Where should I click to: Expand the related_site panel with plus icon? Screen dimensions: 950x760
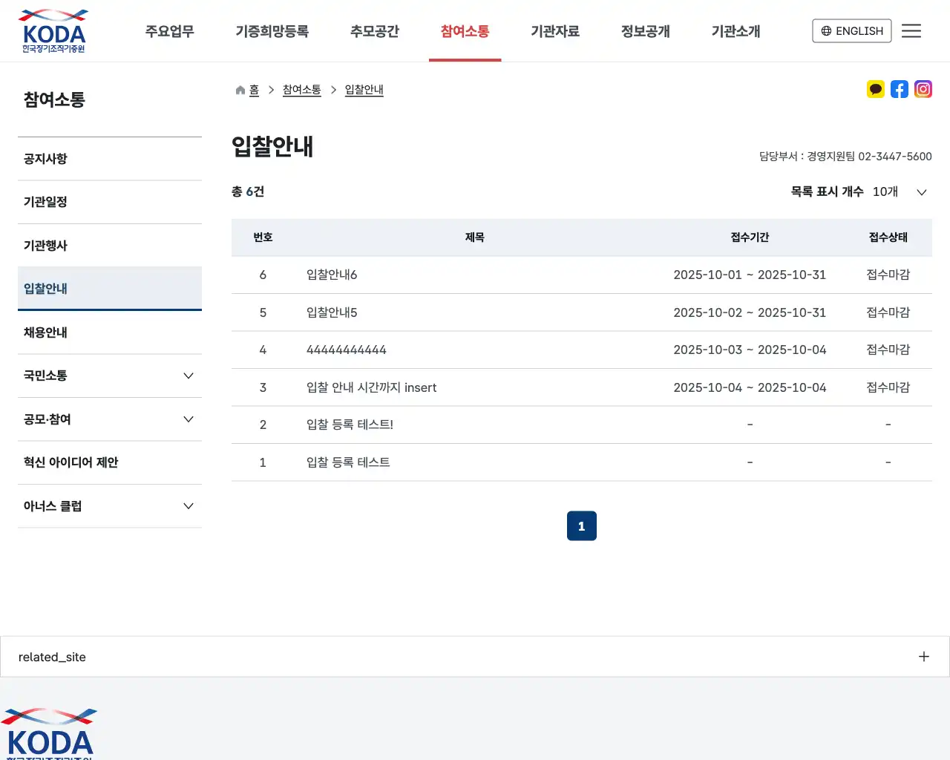point(923,656)
